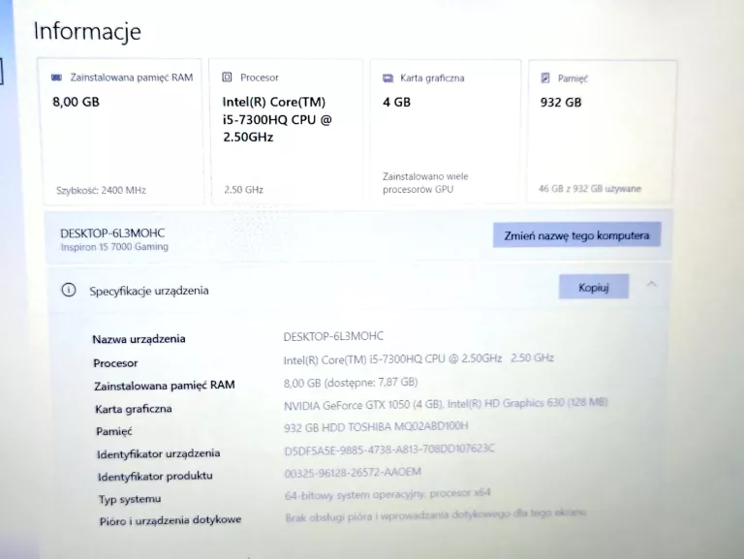Click the Nazwa urządzenia label
This screenshot has height=559, width=744.
click(x=139, y=339)
